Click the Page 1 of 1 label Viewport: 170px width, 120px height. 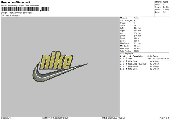(x=164, y=118)
